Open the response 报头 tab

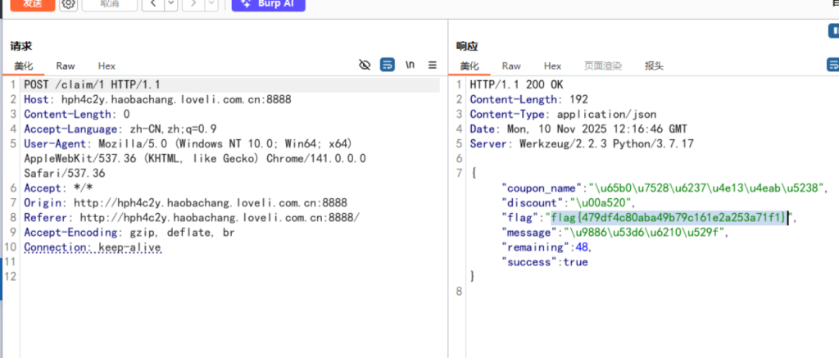[x=654, y=66]
